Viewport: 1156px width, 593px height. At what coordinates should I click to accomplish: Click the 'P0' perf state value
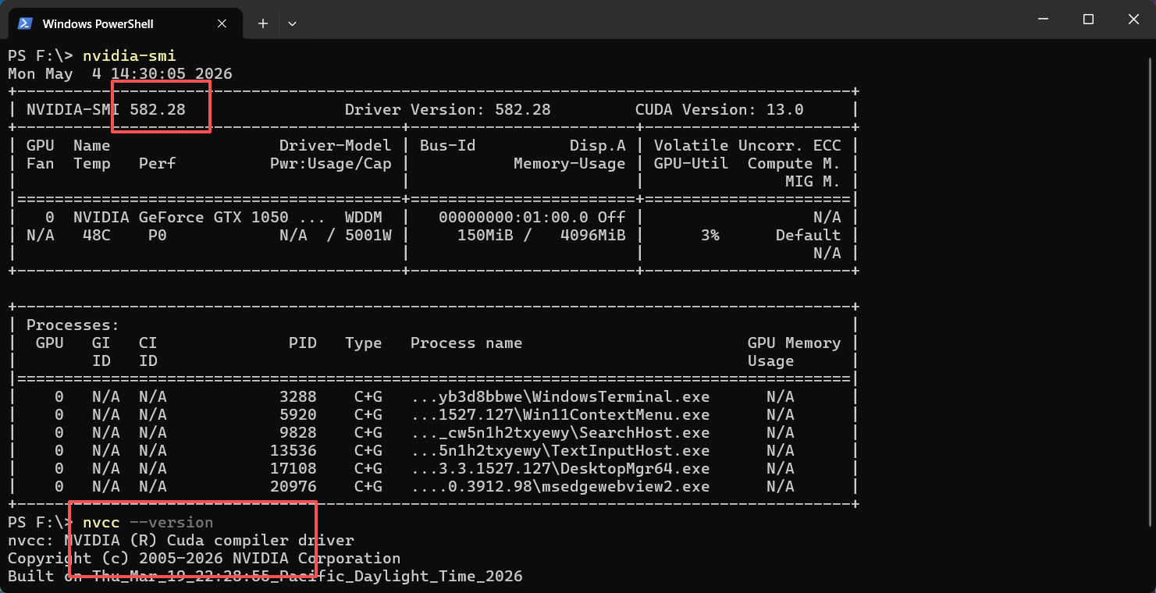158,235
